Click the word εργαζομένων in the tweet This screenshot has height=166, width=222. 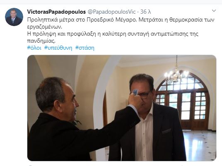click(x=45, y=27)
